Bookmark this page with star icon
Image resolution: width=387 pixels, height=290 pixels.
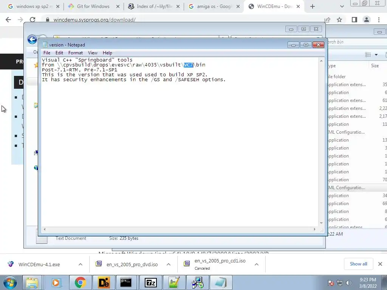coord(339,20)
